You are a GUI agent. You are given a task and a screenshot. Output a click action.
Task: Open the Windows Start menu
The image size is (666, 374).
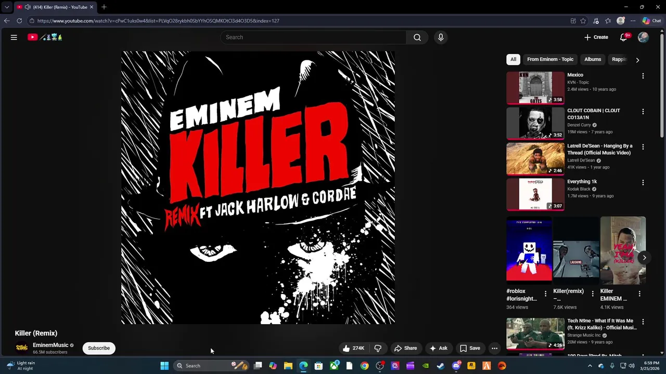(x=164, y=366)
